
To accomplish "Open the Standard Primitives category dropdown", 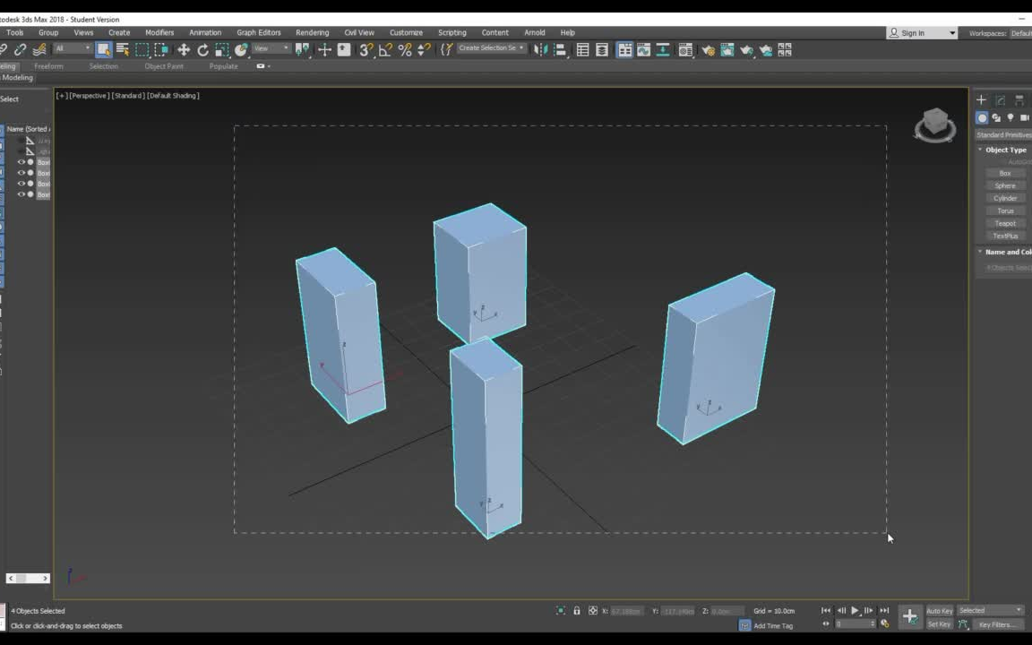I will pos(1003,134).
